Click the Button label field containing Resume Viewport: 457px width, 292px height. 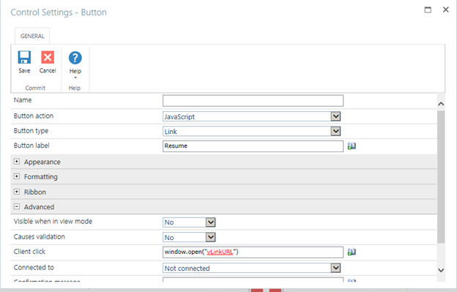point(253,146)
